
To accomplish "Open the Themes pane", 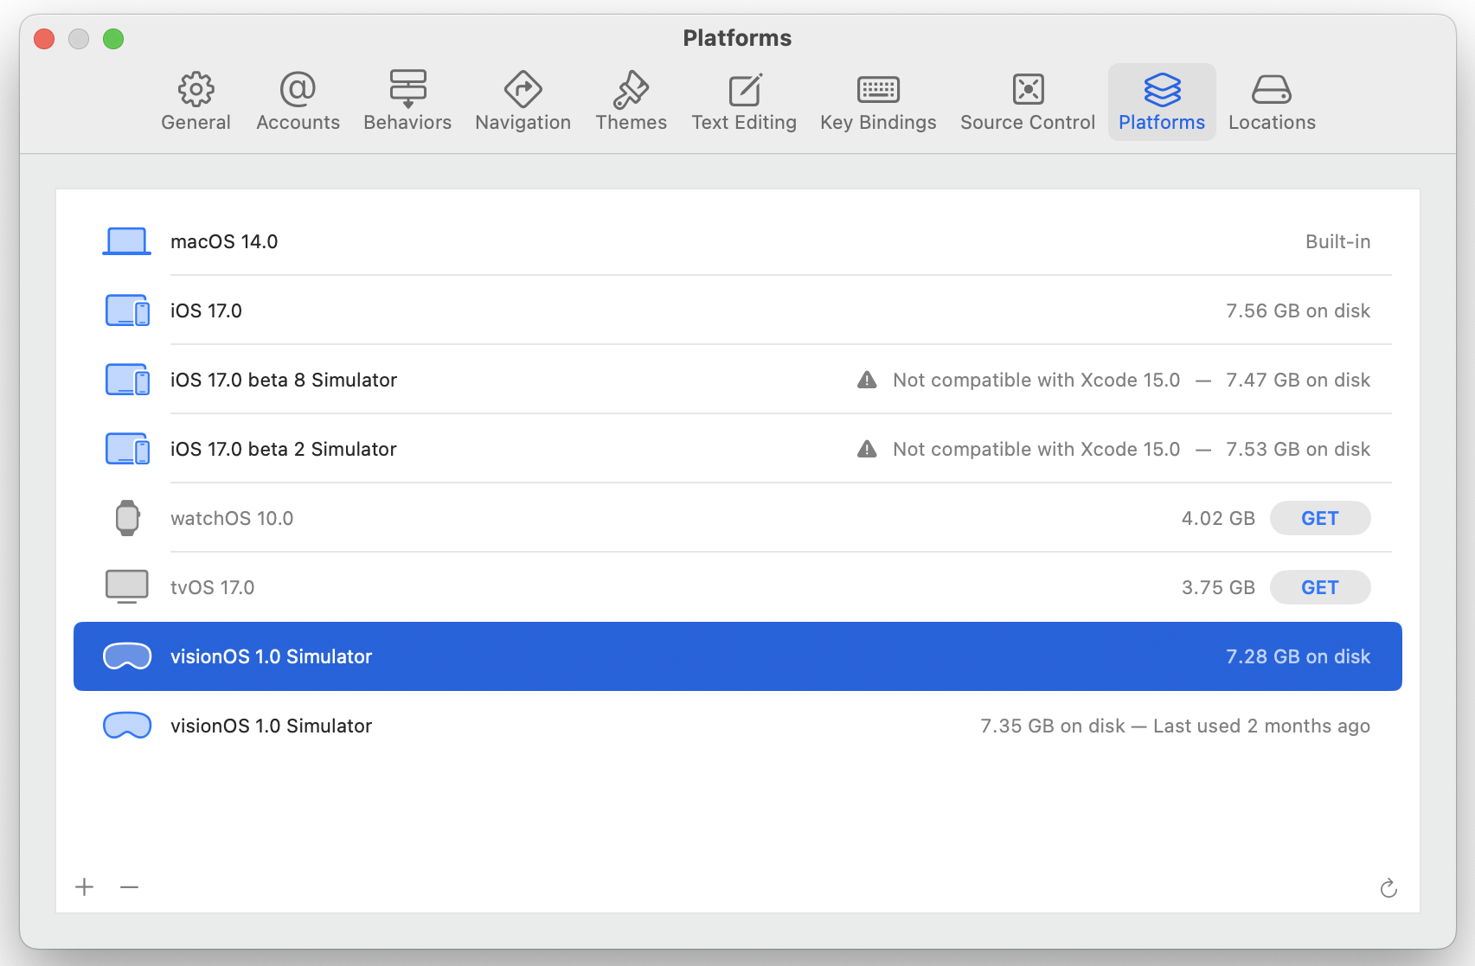I will pyautogui.click(x=631, y=102).
